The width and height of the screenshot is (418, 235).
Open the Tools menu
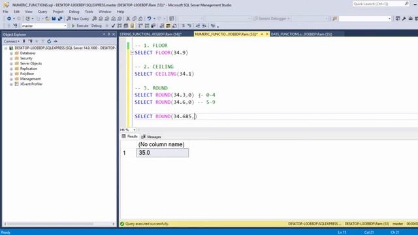coord(89,12)
